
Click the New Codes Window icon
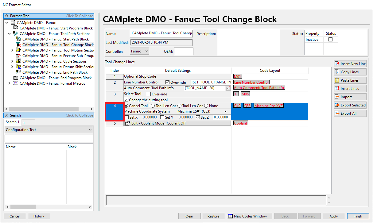(230, 216)
